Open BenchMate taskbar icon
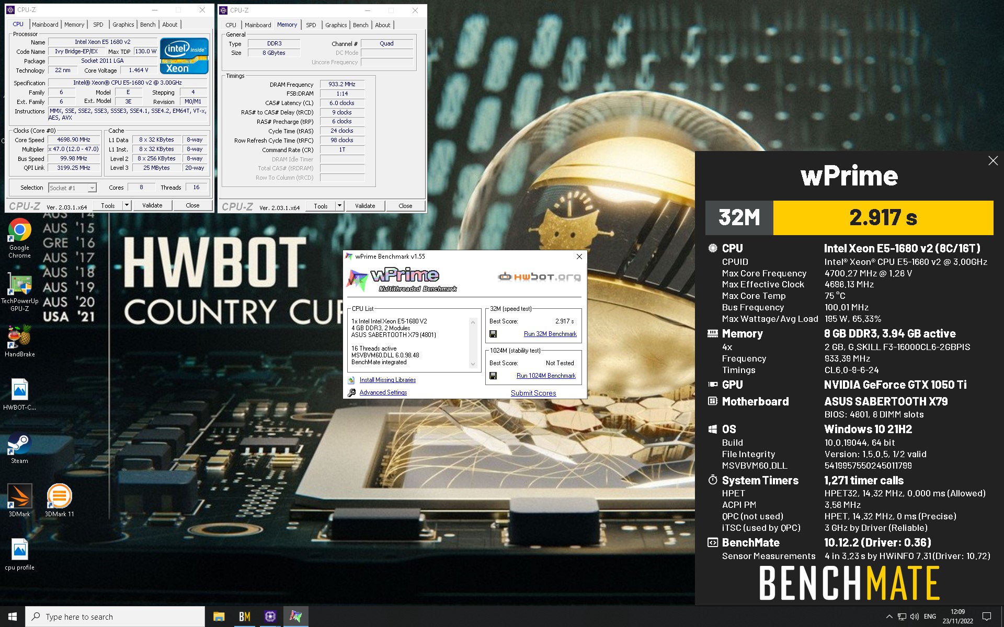This screenshot has height=627, width=1004. coord(244,617)
